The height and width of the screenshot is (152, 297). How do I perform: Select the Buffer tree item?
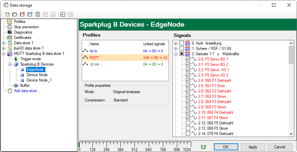(25, 85)
